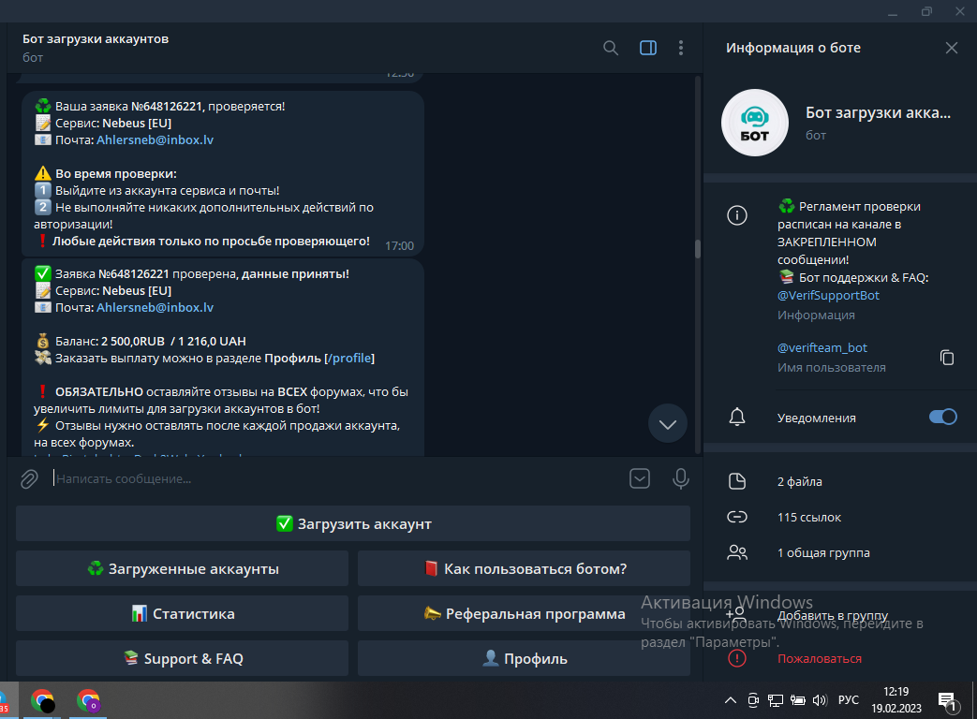
Task: Click the paperclip attach file icon
Action: [x=30, y=479]
